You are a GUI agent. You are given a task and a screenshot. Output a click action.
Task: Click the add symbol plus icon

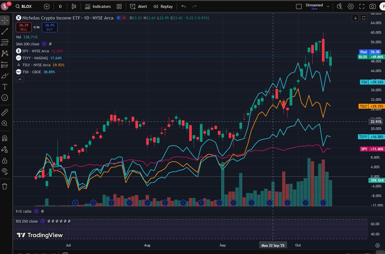pos(47,6)
